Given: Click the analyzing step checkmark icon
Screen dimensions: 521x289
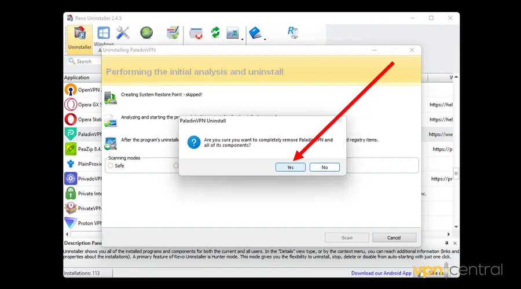Looking at the screenshot, I should (x=111, y=121).
